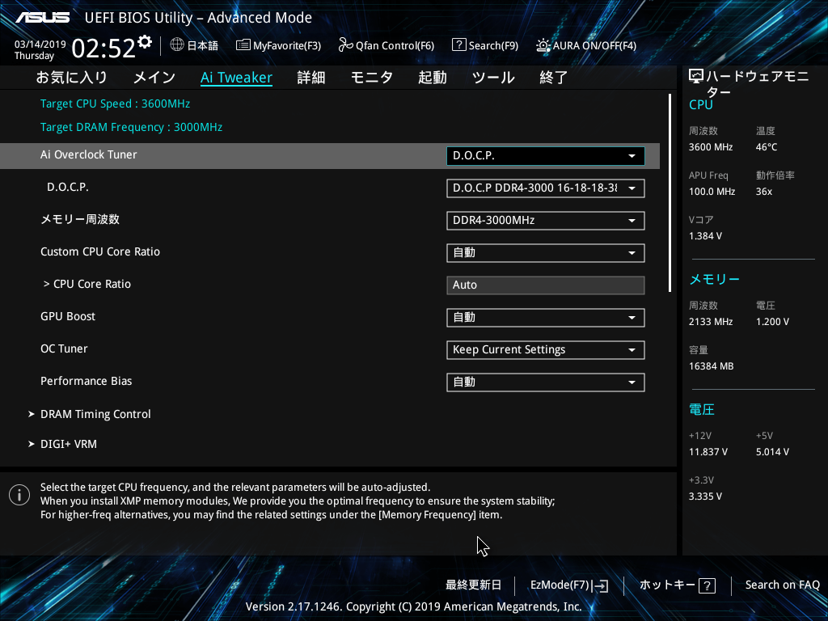
Task: Click EzMode(F7) button
Action: (569, 585)
